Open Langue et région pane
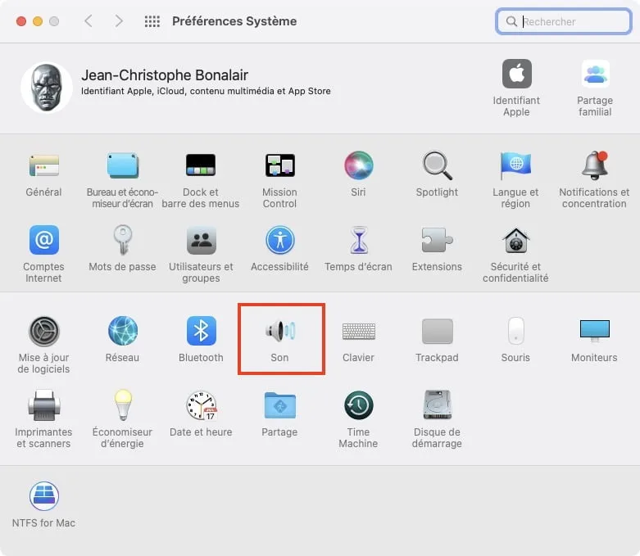 [515, 165]
